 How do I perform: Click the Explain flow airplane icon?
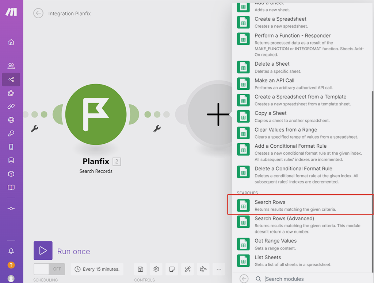coord(203,269)
